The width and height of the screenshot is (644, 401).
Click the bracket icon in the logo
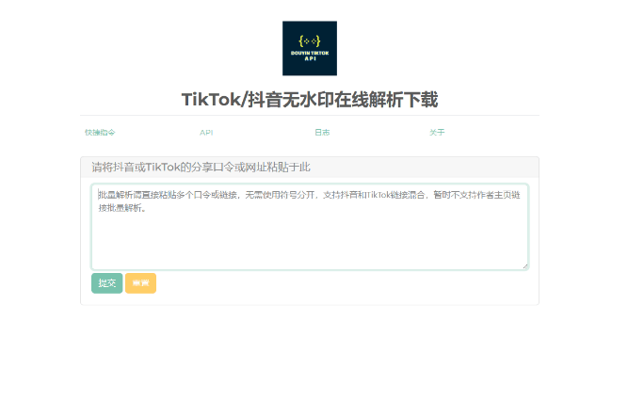point(309,40)
